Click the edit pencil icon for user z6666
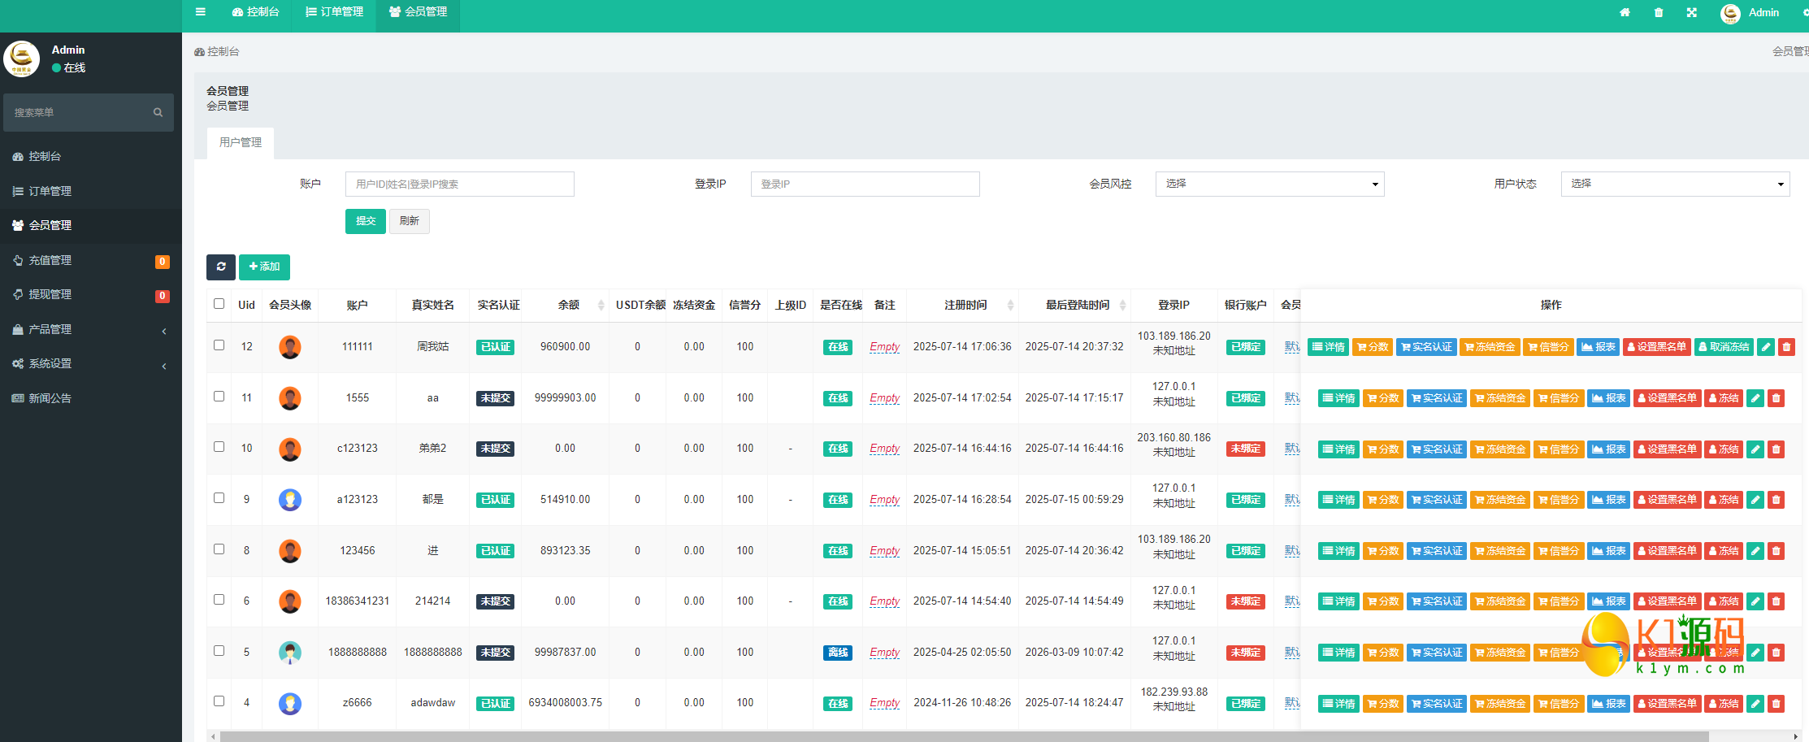 click(1755, 704)
